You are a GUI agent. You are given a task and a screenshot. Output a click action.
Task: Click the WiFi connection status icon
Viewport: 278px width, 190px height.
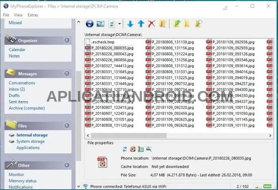pyautogui.click(x=86, y=186)
